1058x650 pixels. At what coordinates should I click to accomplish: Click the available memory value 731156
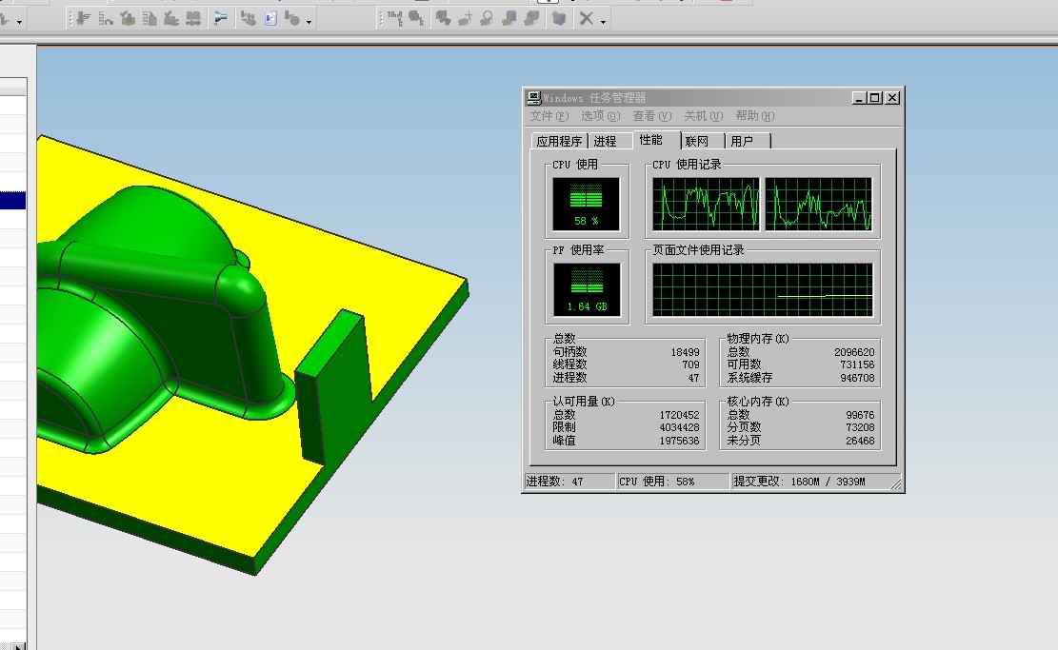coord(857,364)
